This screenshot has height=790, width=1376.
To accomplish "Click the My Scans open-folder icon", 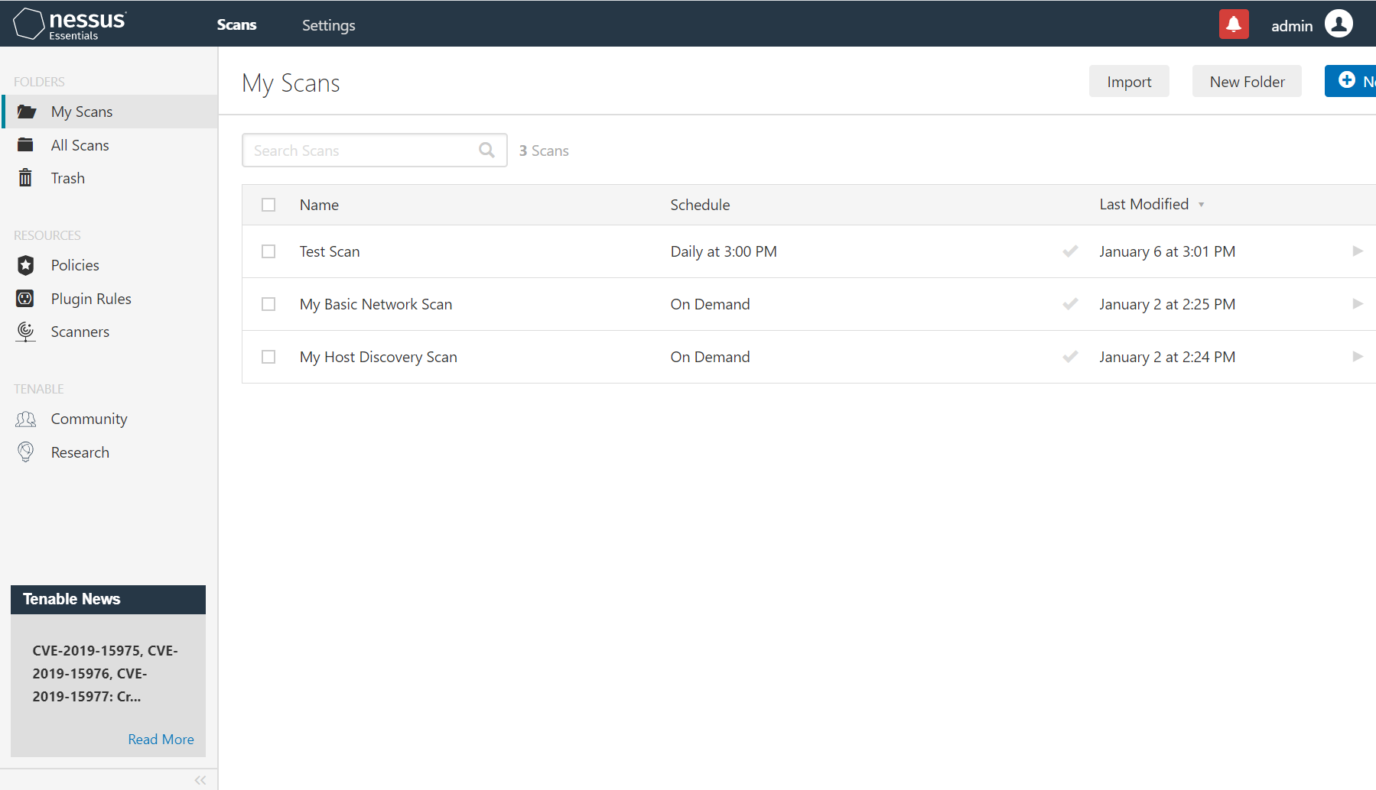I will pos(27,112).
